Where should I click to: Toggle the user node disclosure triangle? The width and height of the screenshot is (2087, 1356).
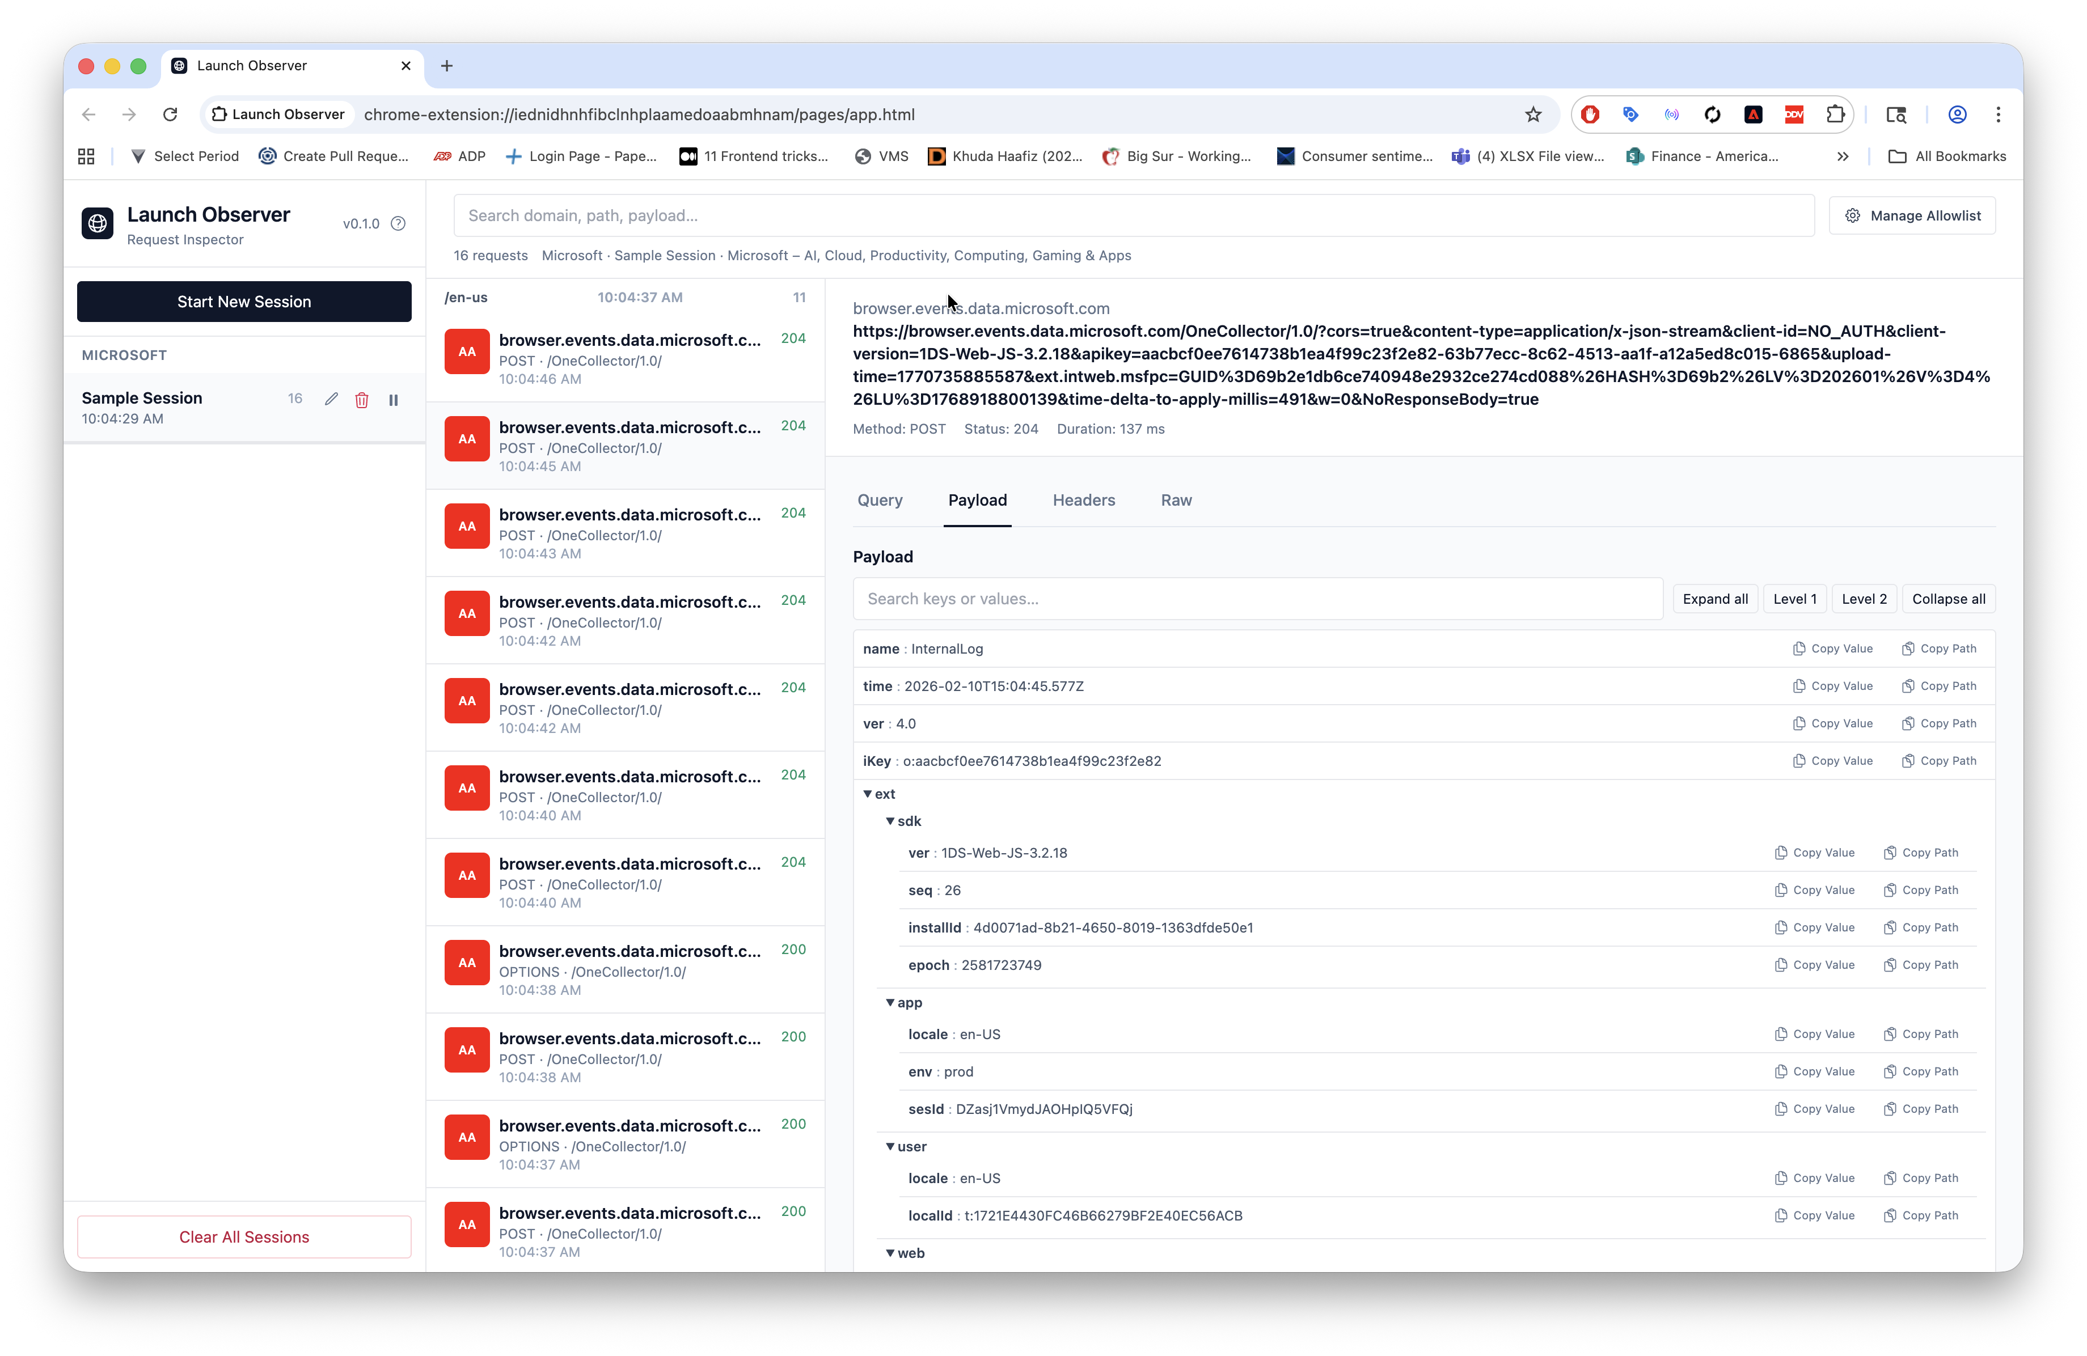coord(890,1146)
